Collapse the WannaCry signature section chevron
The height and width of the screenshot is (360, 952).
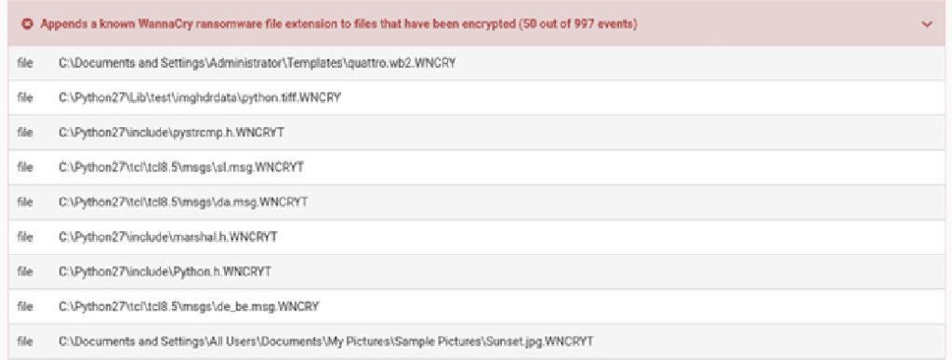coord(927,25)
